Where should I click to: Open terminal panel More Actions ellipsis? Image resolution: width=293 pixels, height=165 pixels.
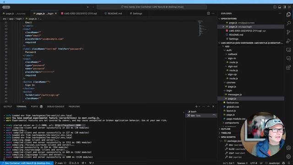tap(204, 106)
